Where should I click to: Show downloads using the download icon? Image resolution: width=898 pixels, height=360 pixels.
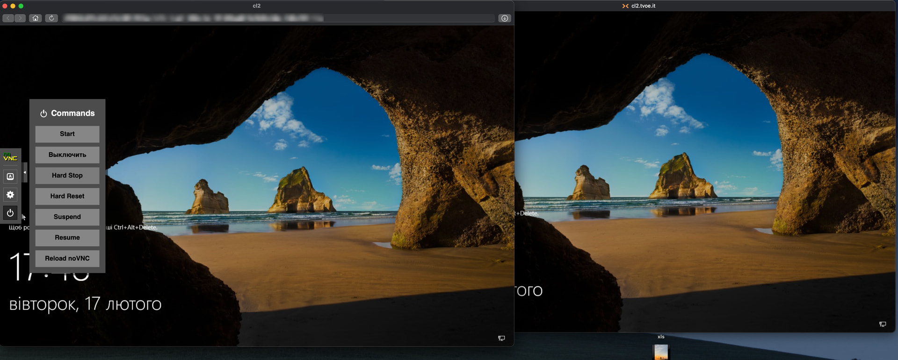(x=505, y=18)
